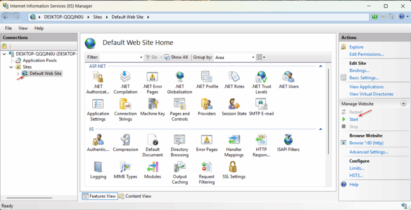Open the View menu
The image size is (411, 210).
point(23,28)
